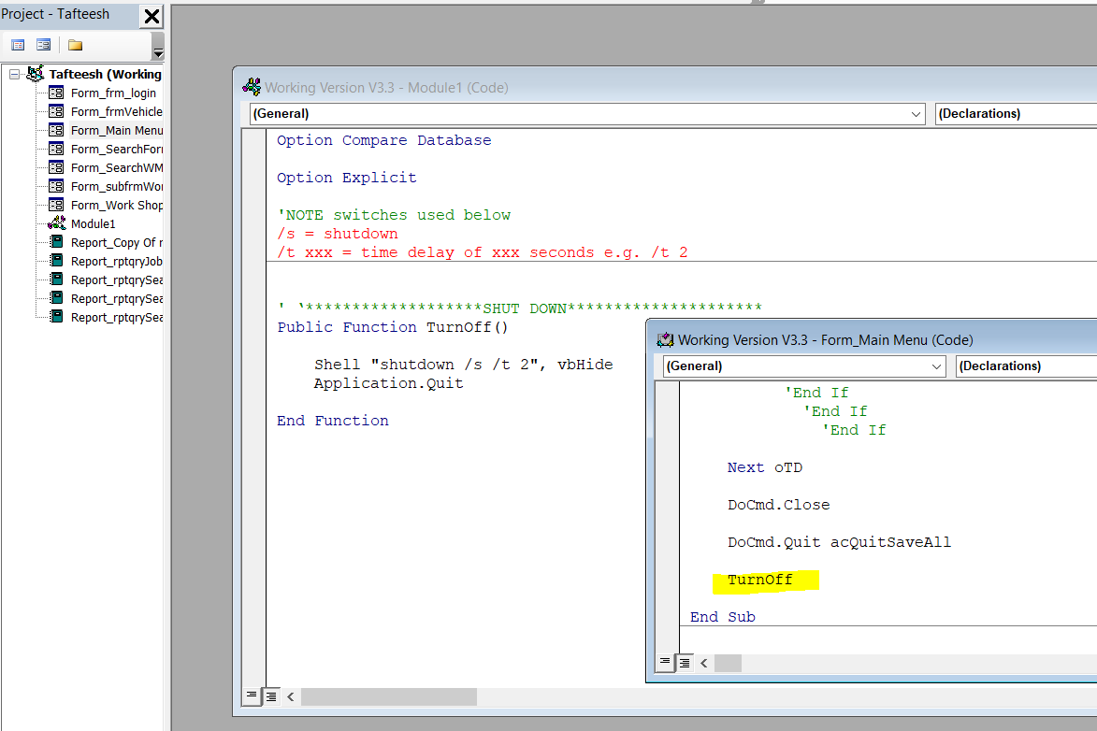Switch Module1 window to Procedure View
Screen dimensions: 1097x731
point(252,696)
